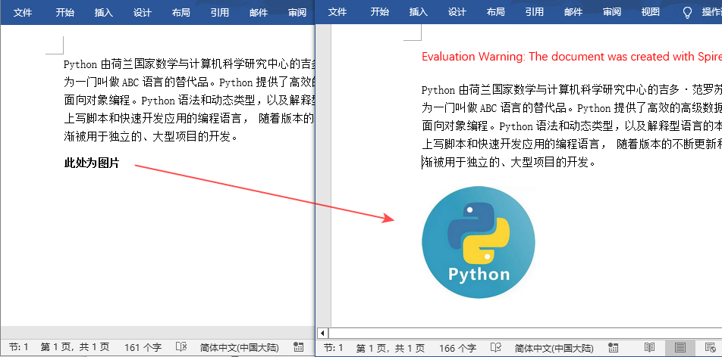Click the first paragraph line in the left document

tap(189, 64)
